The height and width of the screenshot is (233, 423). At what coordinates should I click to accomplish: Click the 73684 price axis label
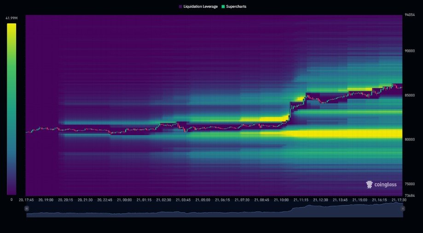coord(410,195)
